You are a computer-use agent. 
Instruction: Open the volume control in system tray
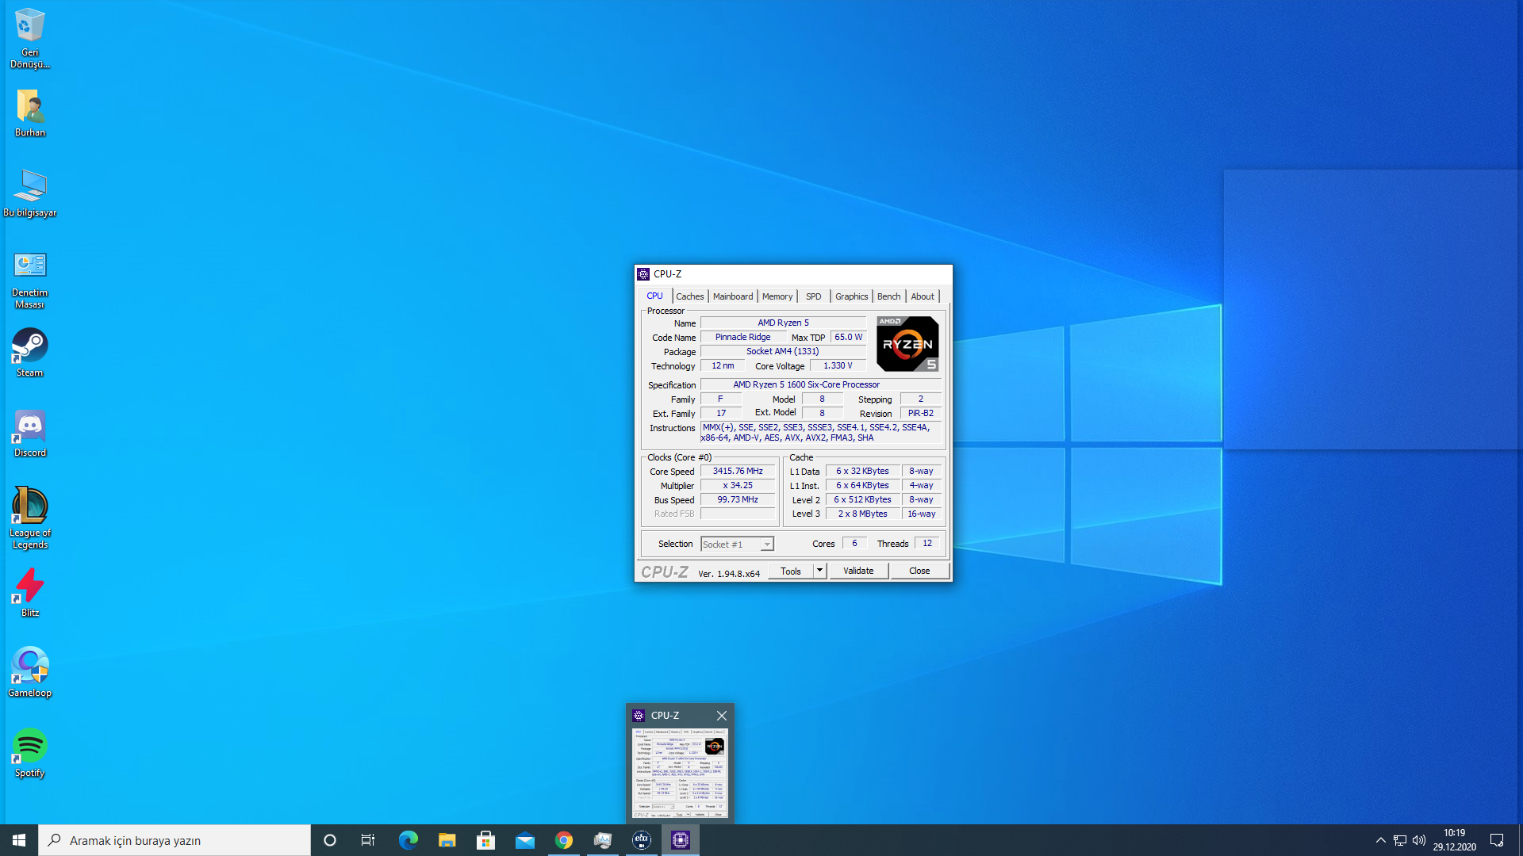[x=1419, y=840]
